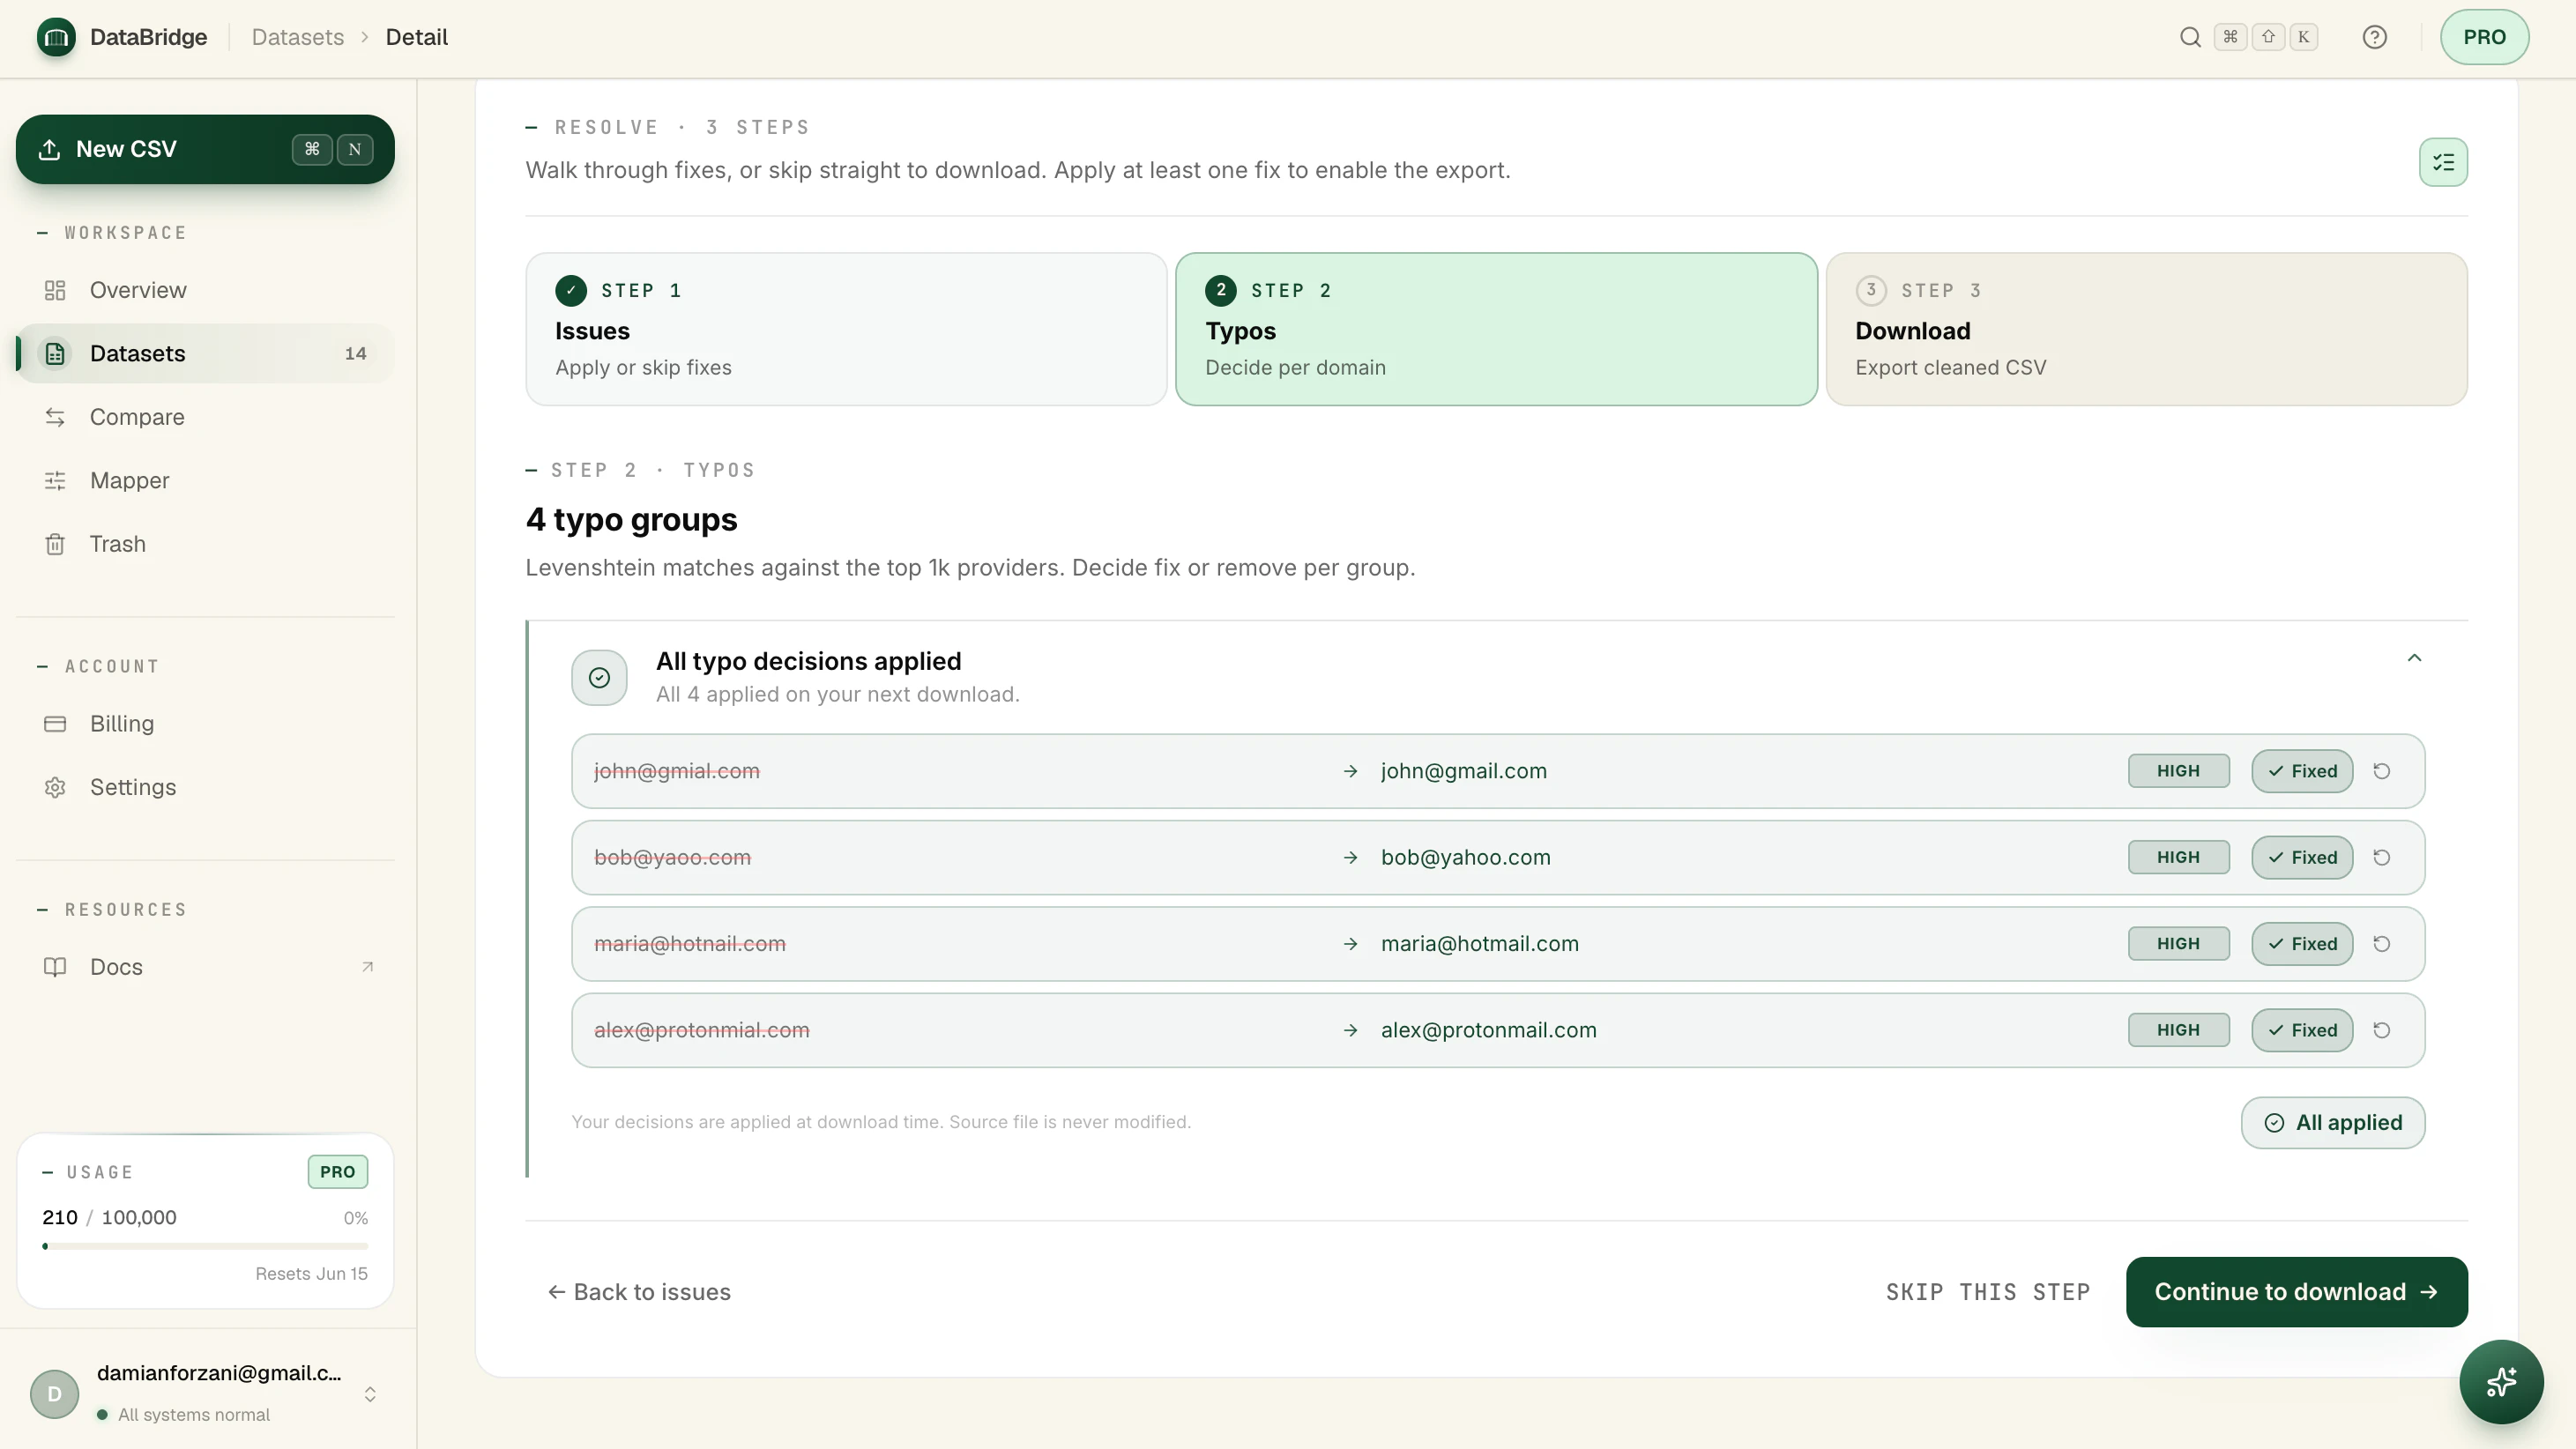This screenshot has width=2576, height=1449.
Task: Click the Docs external arrow icon
Action: coord(367,967)
